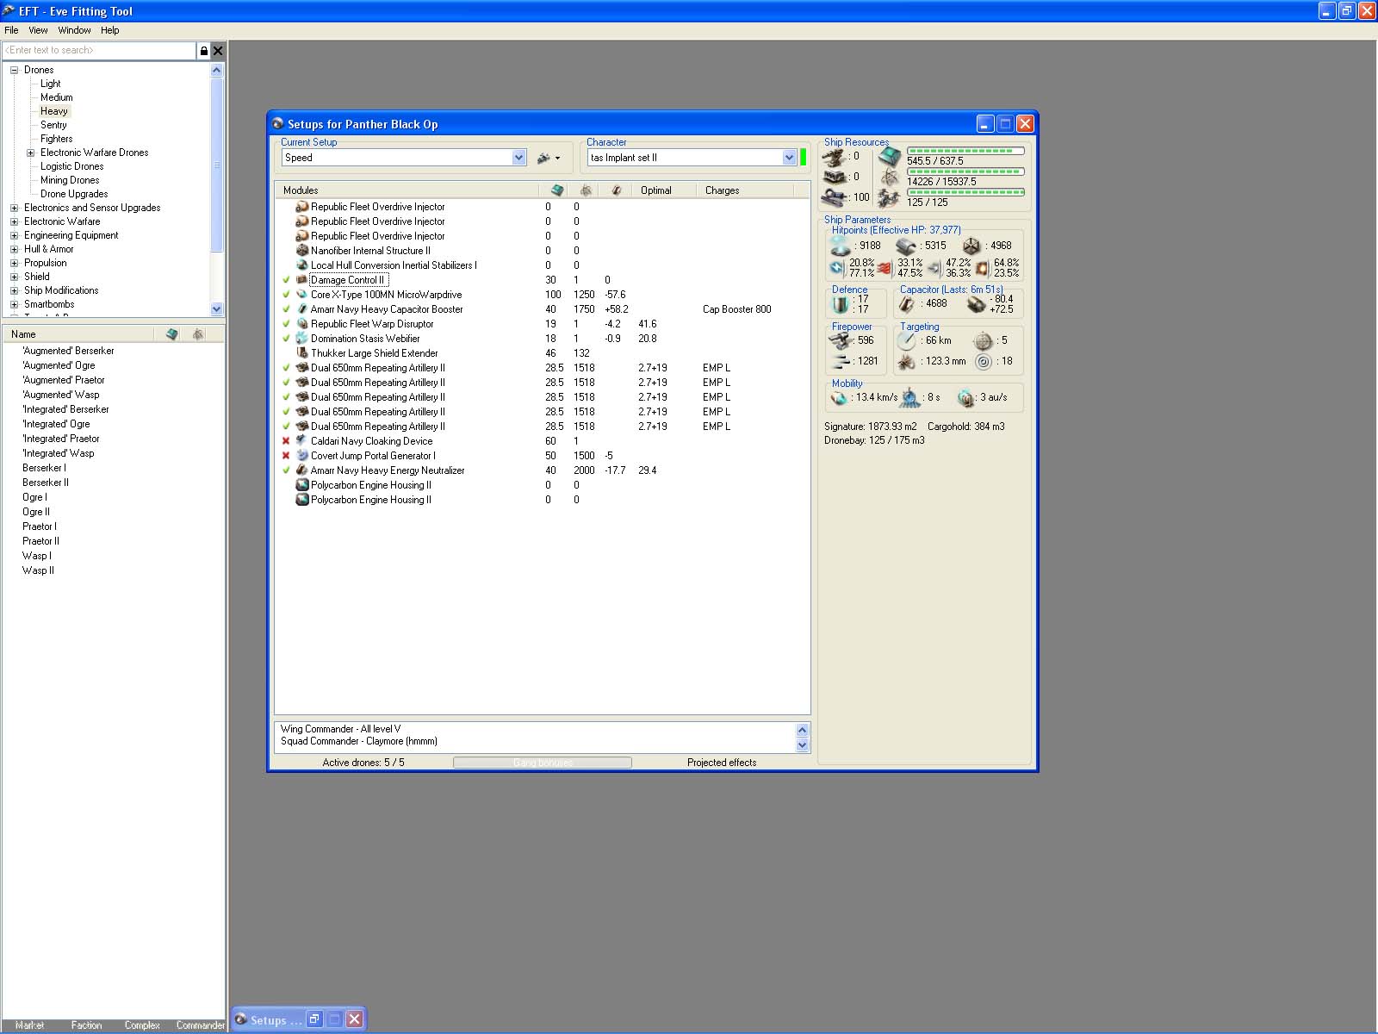Deactivate the Core X-Type 100MN MicroWarpdrive checkmark

(x=286, y=295)
